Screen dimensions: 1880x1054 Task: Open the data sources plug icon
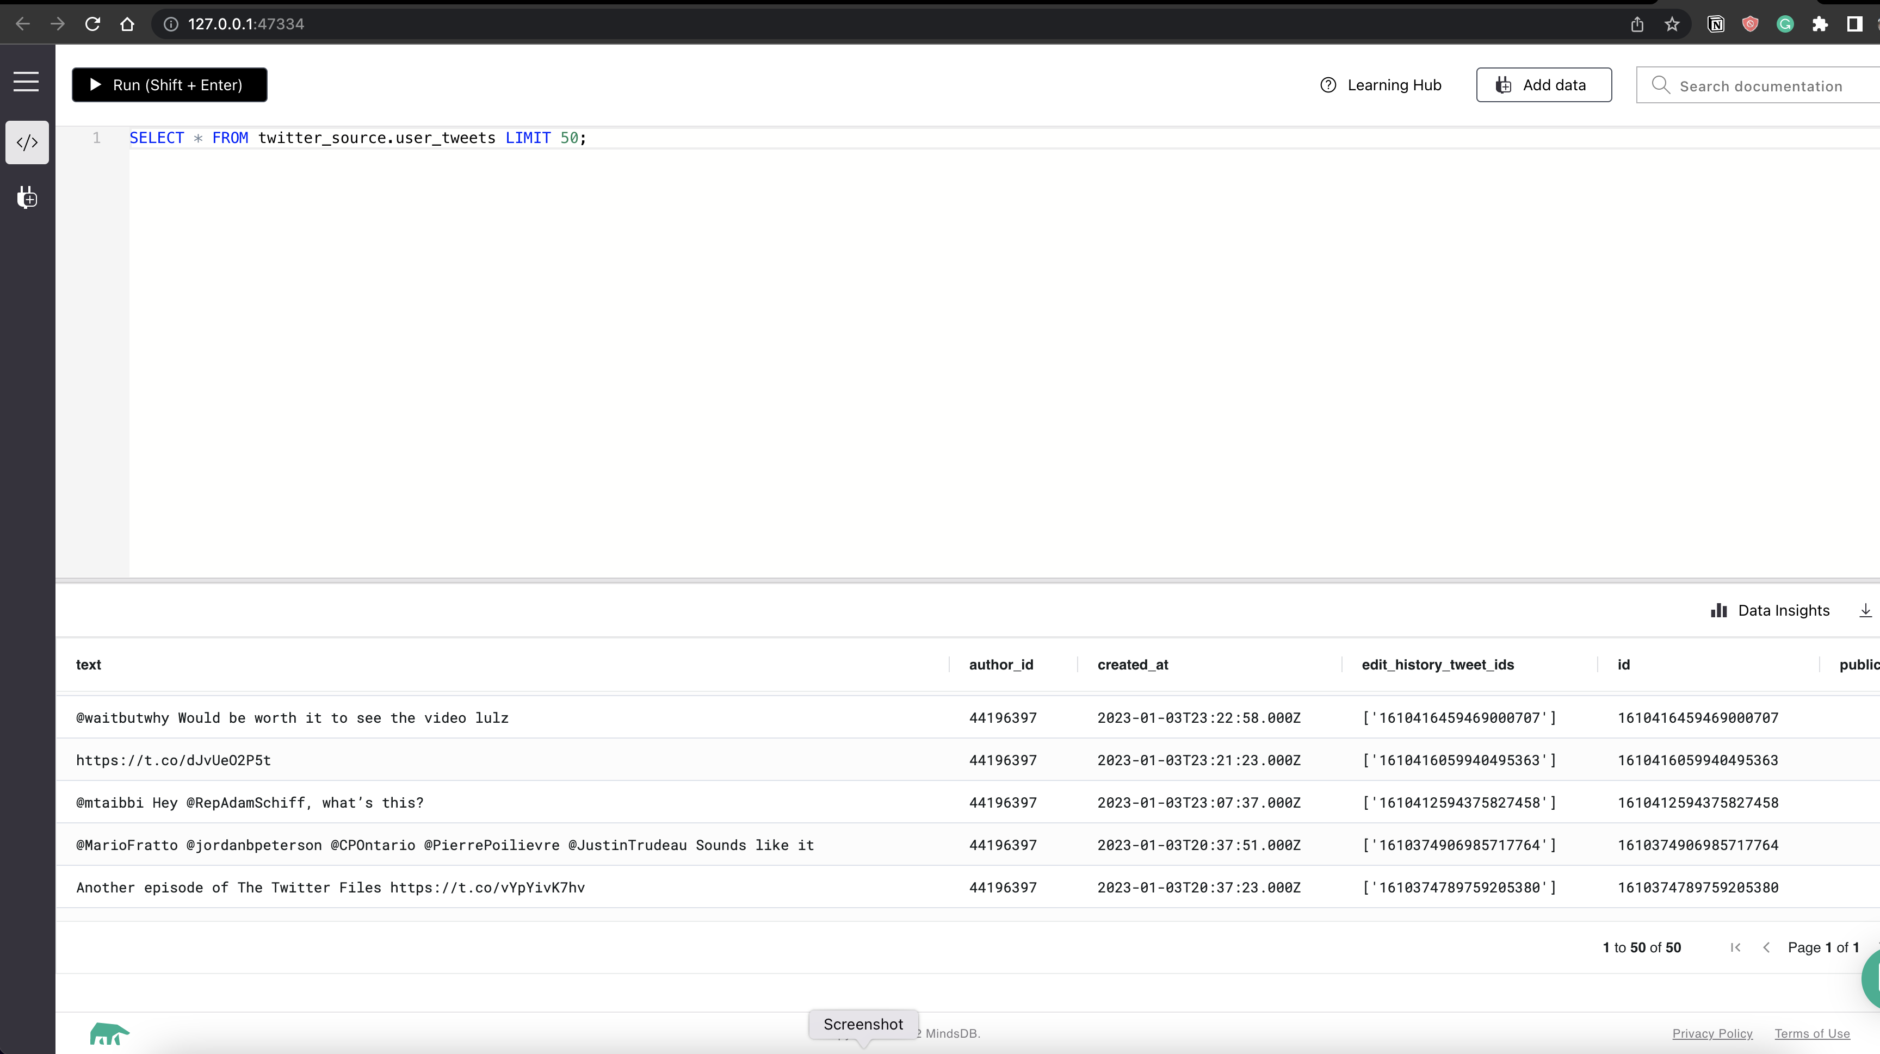click(27, 197)
